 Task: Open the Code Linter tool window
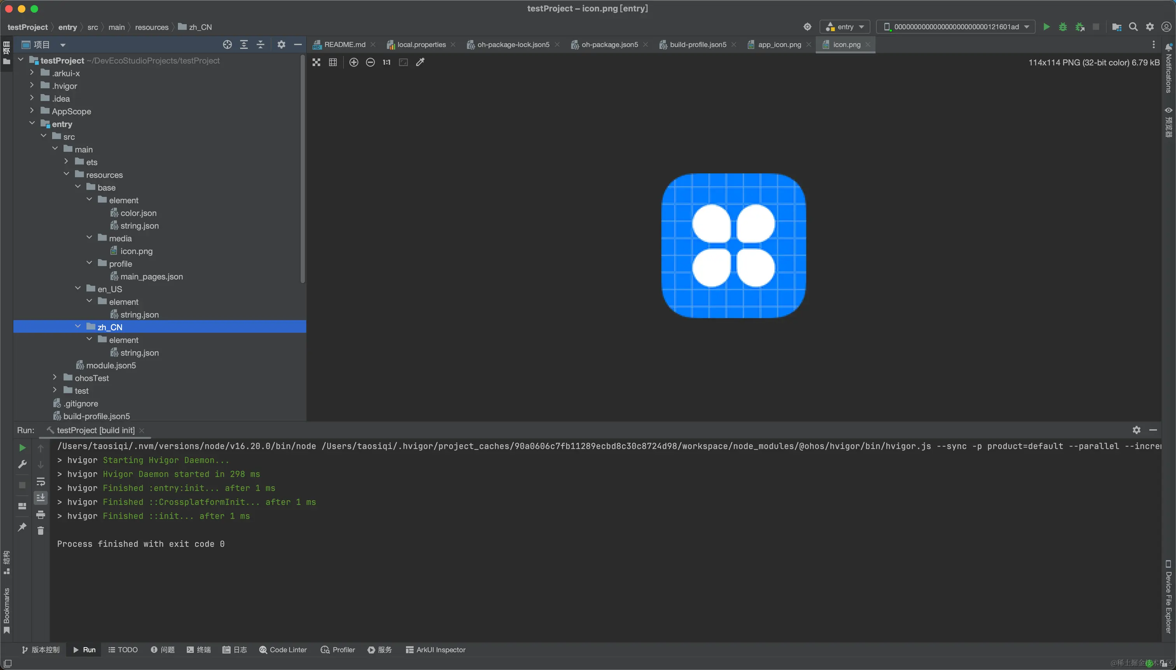(x=283, y=650)
